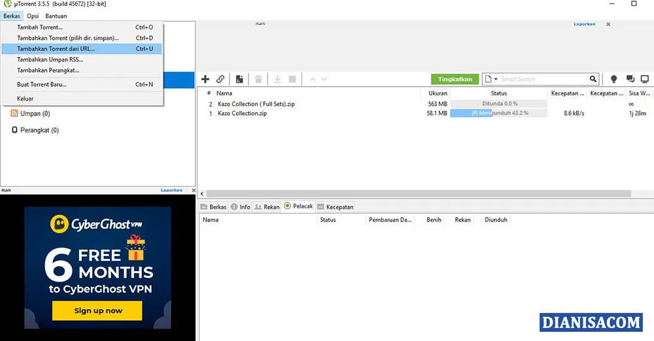Switch to the Rekan tab
654x341 pixels.
(267, 207)
